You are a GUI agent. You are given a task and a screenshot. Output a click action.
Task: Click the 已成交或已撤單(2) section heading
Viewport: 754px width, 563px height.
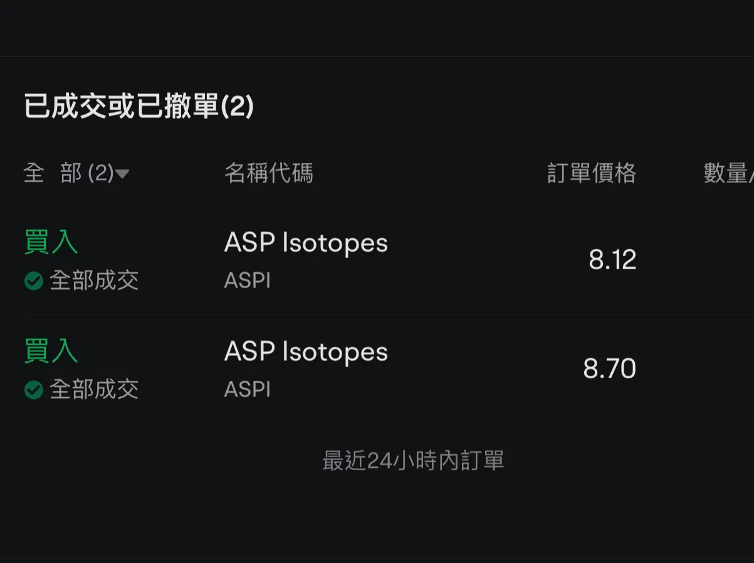point(139,106)
